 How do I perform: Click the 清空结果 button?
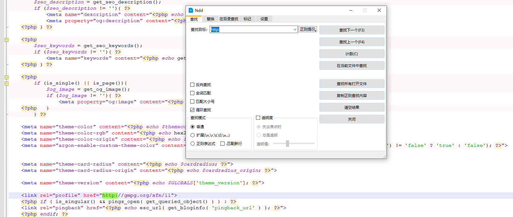coord(352,108)
